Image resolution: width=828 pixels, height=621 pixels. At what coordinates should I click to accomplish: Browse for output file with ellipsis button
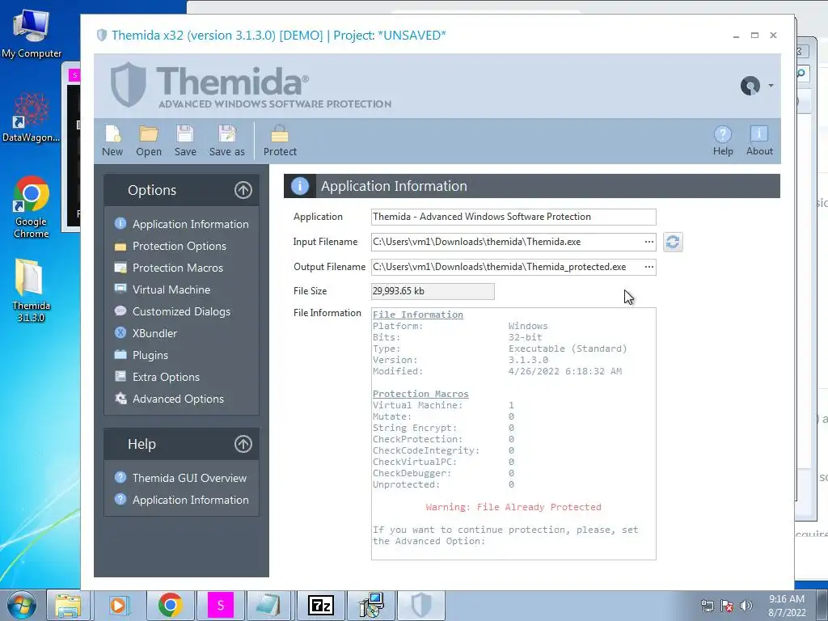(x=649, y=267)
